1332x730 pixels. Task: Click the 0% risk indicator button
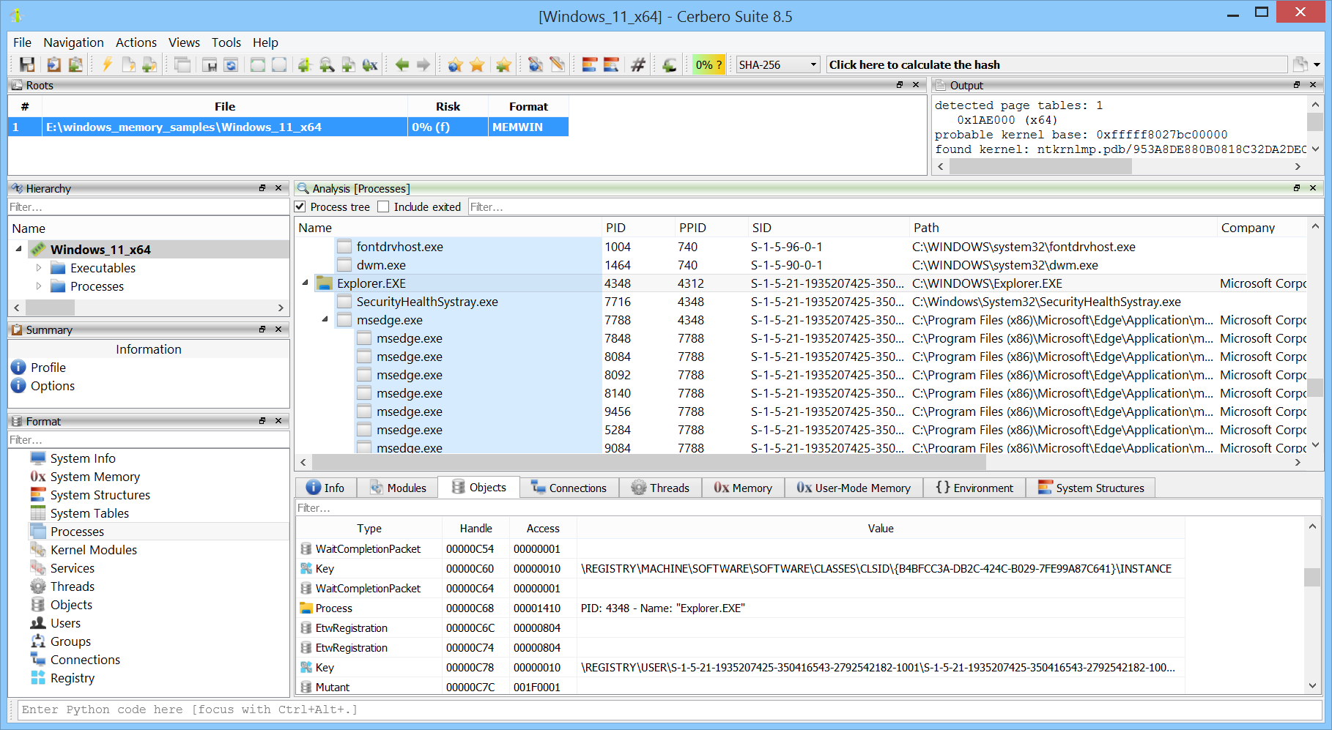coord(708,64)
